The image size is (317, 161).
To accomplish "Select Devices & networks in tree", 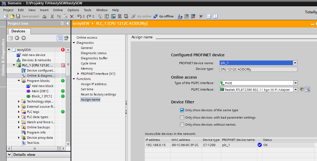I will tap(36, 60).
